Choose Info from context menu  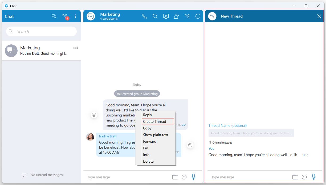[x=146, y=155]
